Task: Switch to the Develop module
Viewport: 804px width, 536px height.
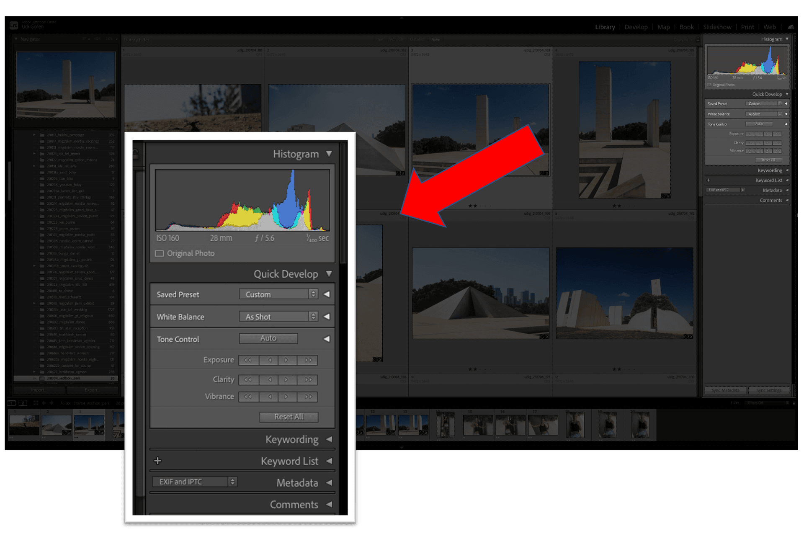Action: coord(636,27)
